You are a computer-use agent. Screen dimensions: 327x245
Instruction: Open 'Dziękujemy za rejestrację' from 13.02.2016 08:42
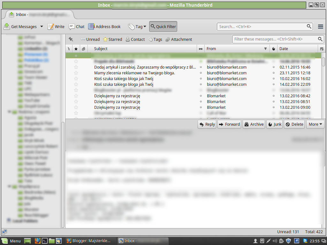click(117, 96)
